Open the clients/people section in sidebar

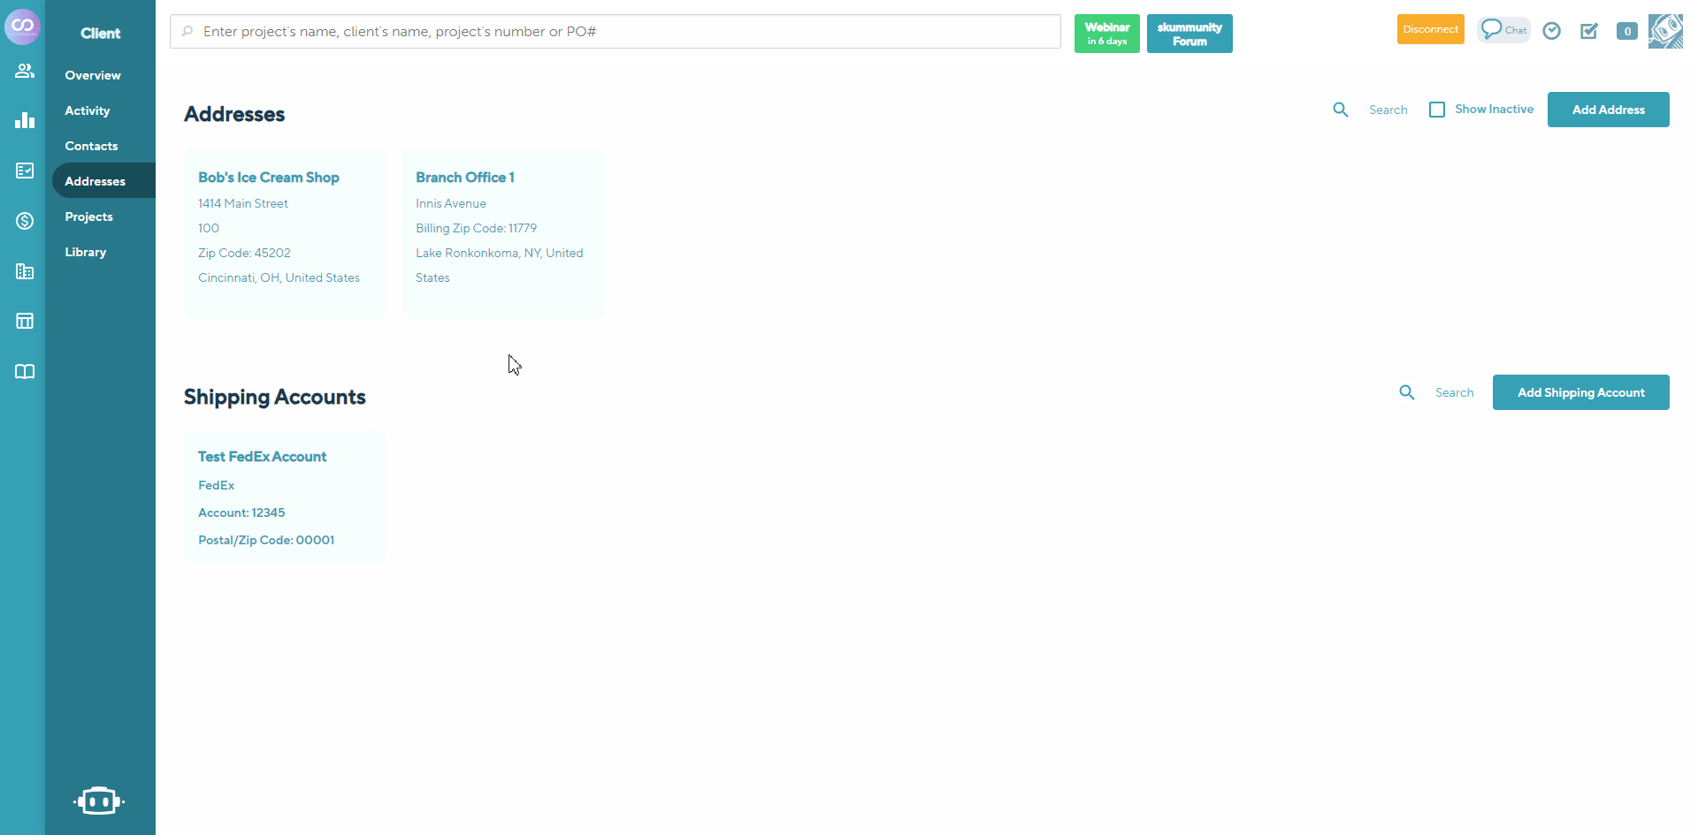point(24,71)
